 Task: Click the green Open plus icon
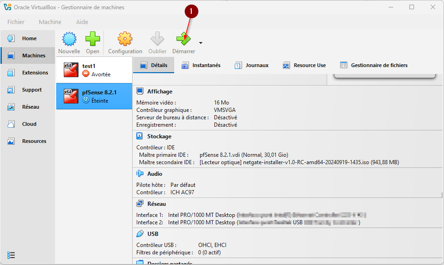click(92, 40)
